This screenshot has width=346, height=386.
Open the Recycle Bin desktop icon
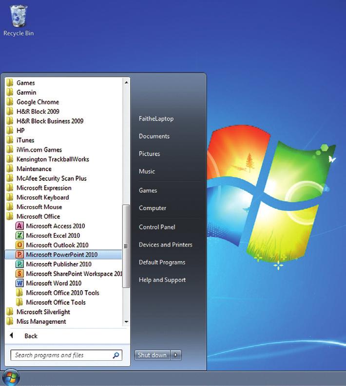point(19,20)
